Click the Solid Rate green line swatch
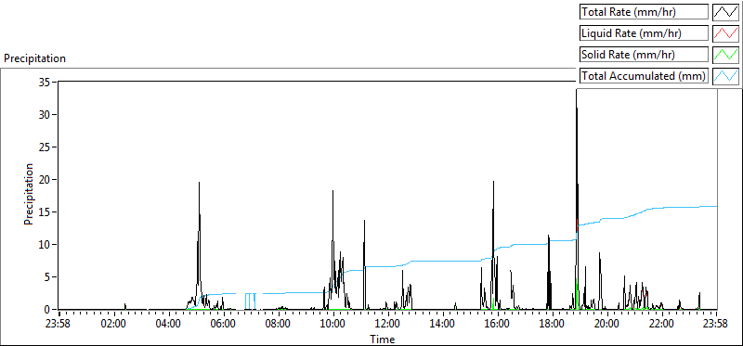 pos(725,55)
